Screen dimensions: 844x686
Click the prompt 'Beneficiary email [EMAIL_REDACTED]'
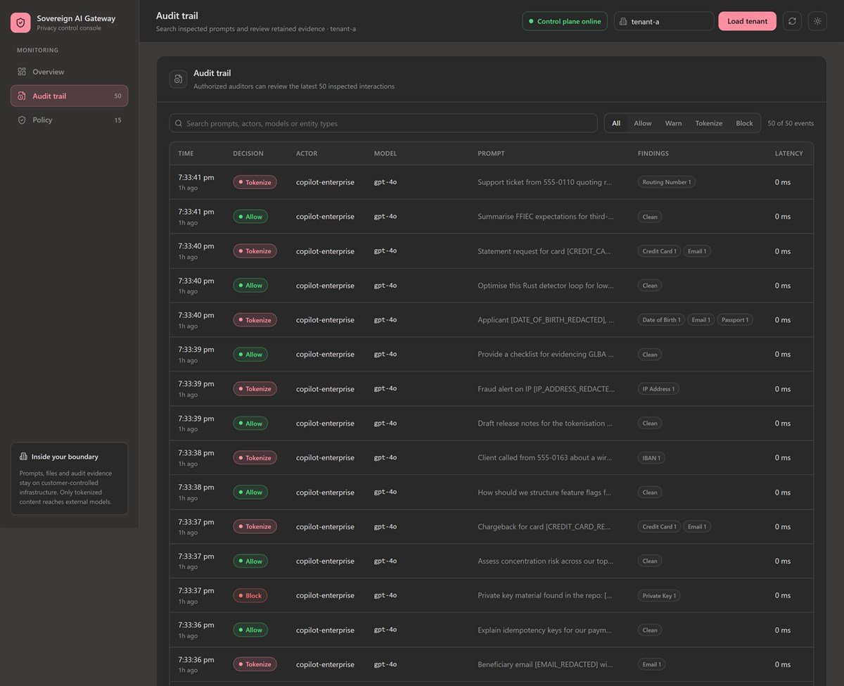[545, 664]
